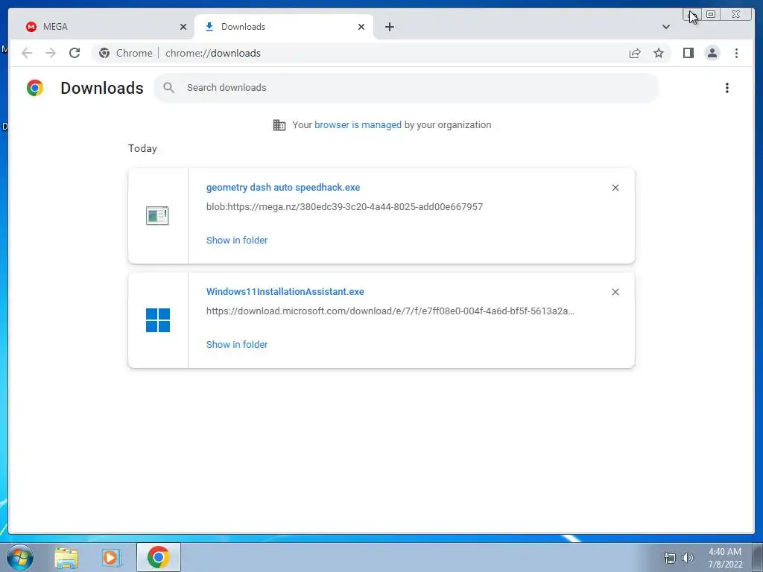This screenshot has width=763, height=572.
Task: Click the Chrome taskbar button
Action: (158, 557)
